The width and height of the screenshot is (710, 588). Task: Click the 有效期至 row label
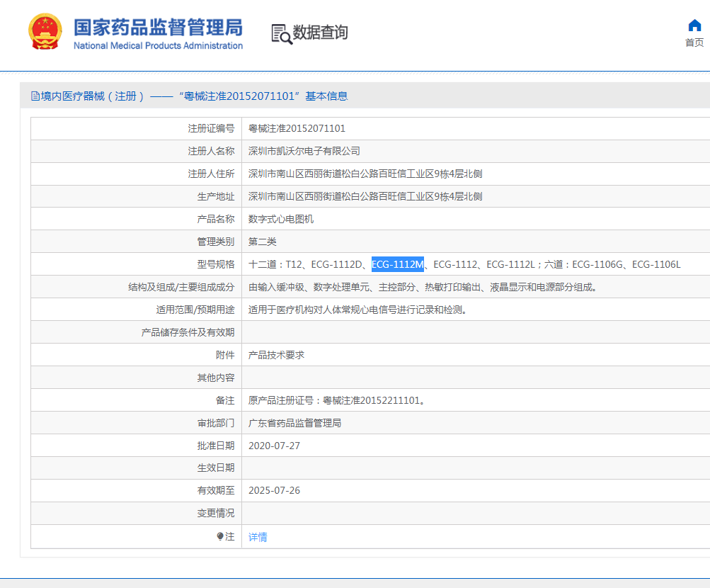click(x=216, y=491)
